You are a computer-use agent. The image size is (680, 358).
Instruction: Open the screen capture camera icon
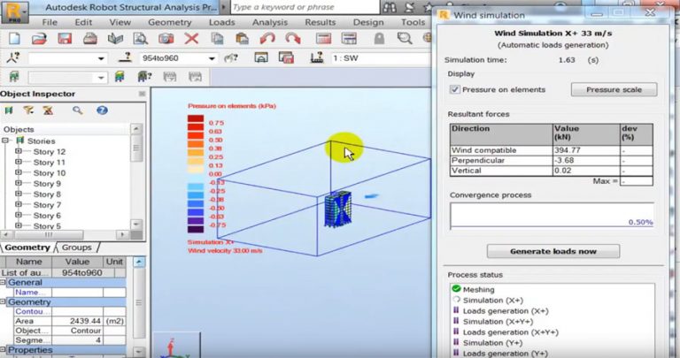[x=166, y=39]
